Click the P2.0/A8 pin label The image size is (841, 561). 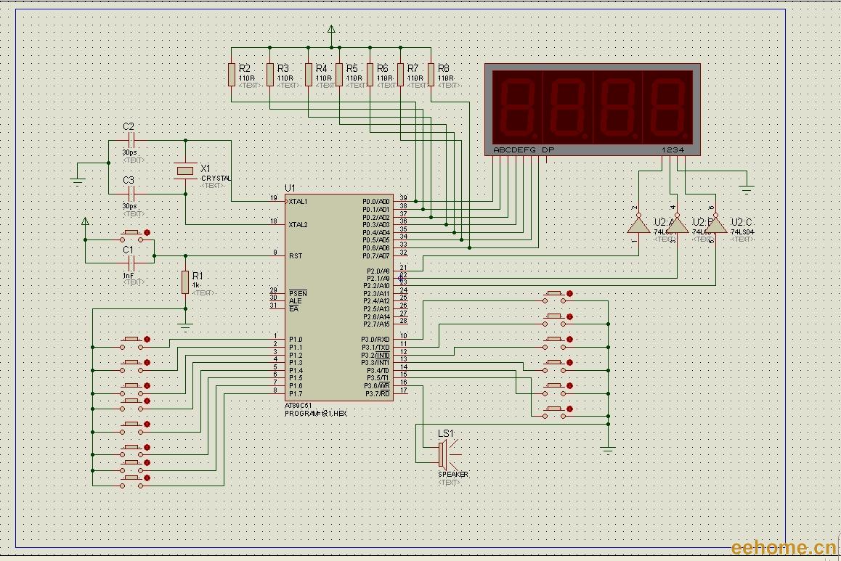pos(378,271)
